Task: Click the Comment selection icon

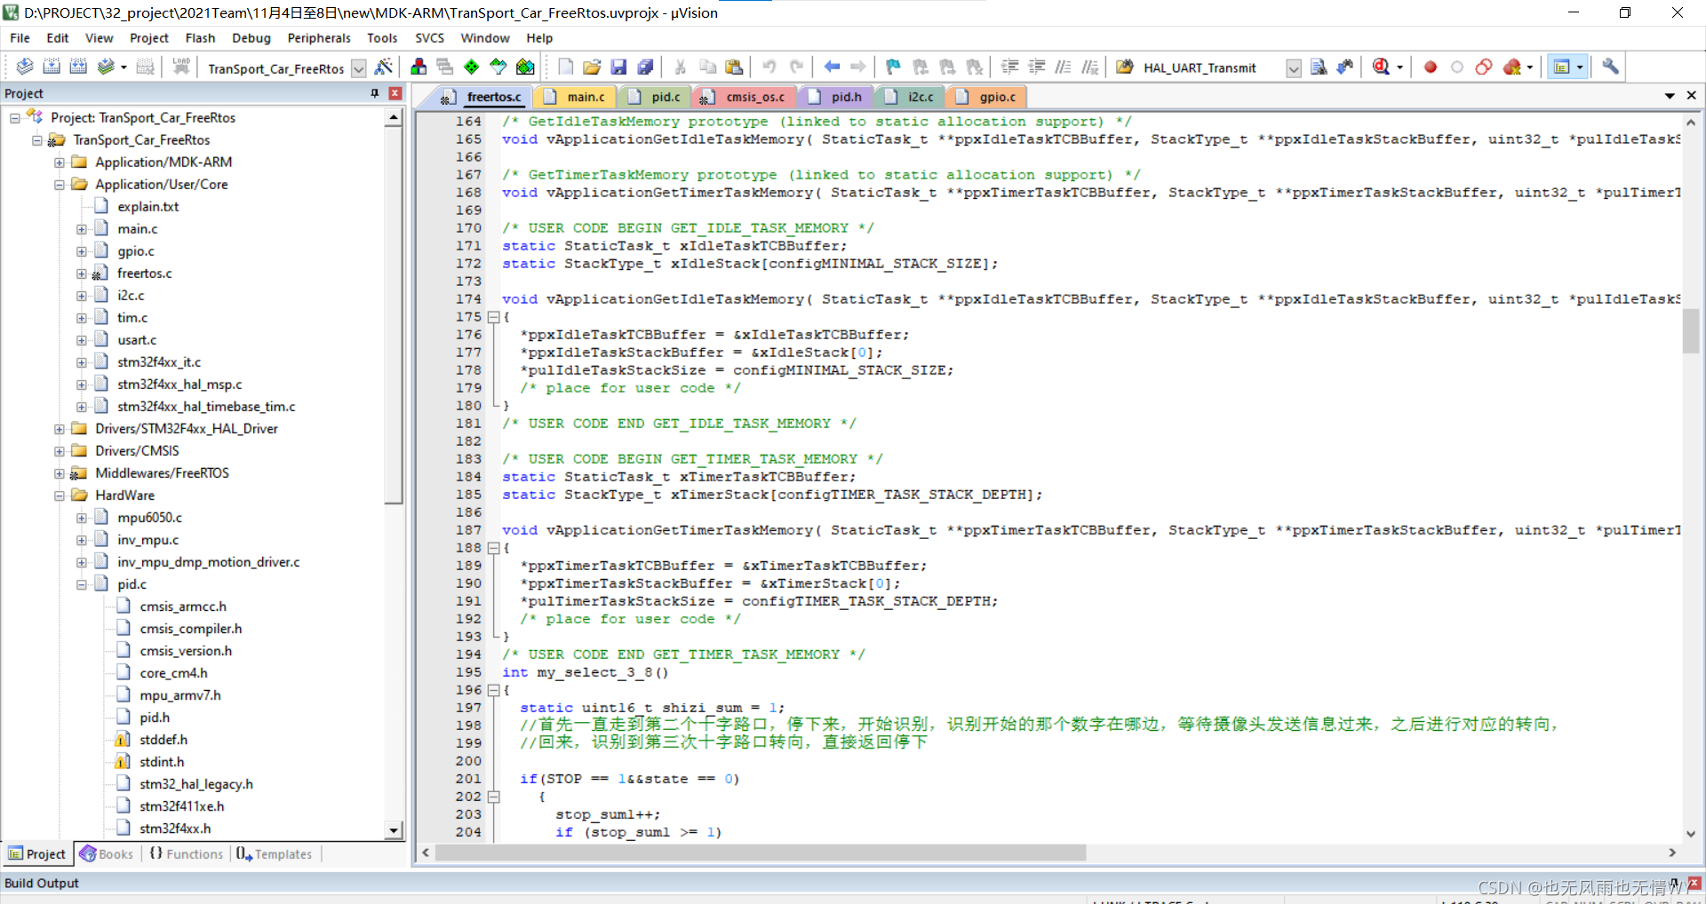Action: [1064, 67]
